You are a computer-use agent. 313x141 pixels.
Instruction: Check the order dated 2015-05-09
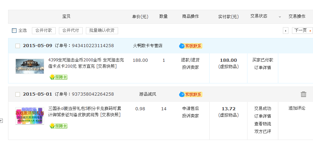click(x=18, y=46)
